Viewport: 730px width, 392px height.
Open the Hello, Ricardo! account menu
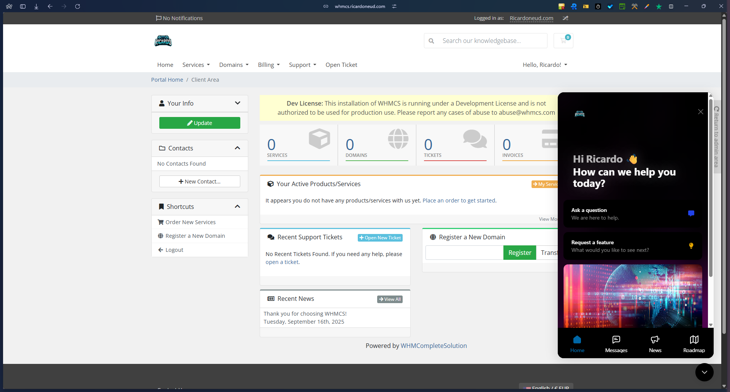[x=544, y=65]
